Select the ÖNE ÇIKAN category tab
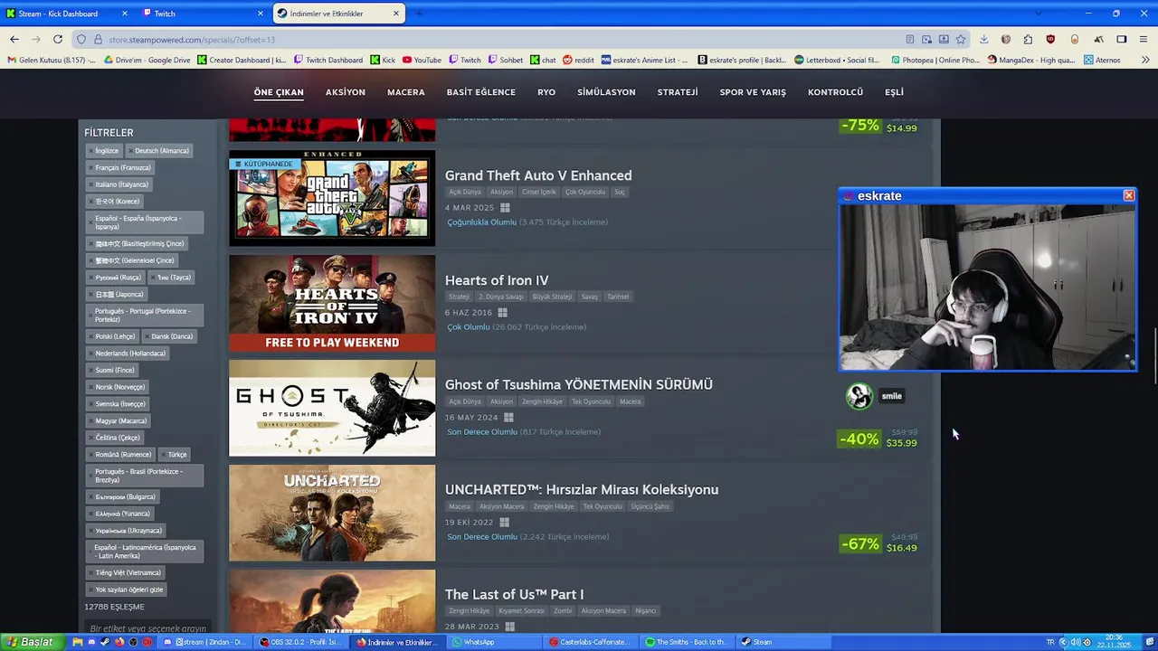 pos(279,92)
